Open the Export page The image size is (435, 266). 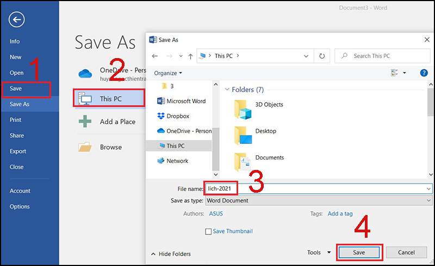point(18,151)
